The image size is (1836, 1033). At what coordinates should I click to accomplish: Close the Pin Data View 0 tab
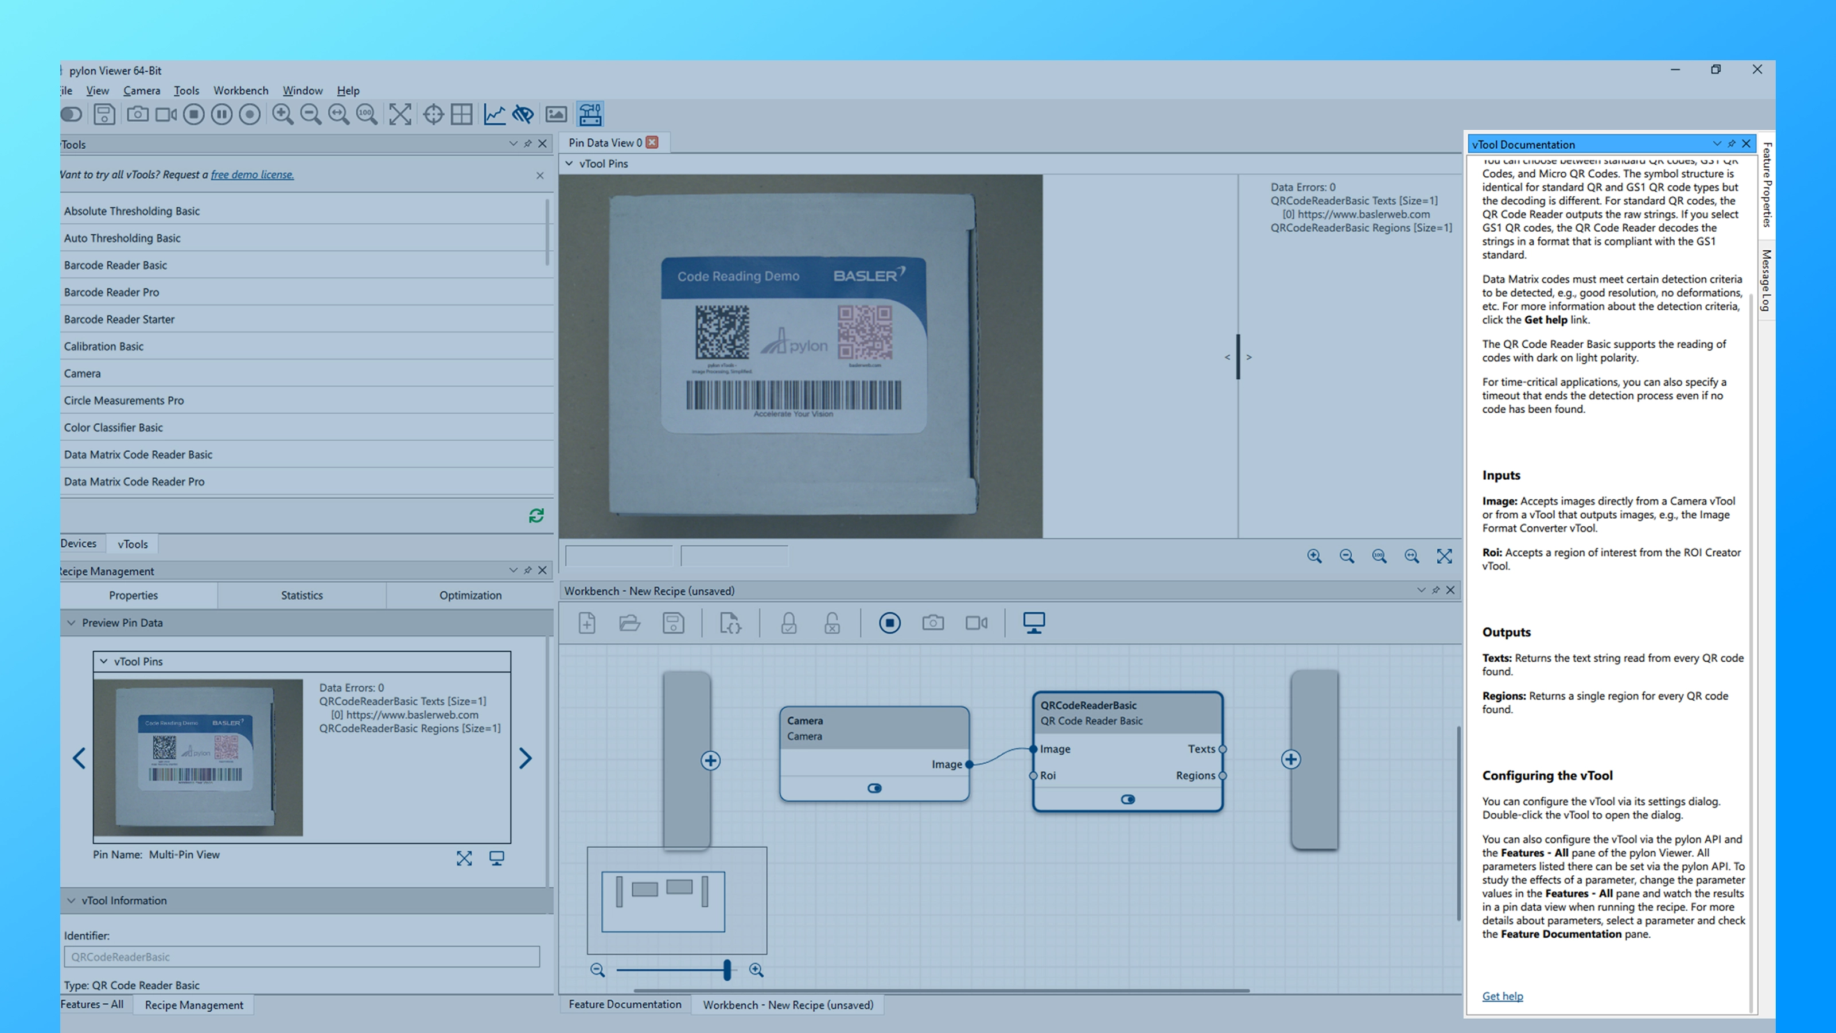[x=652, y=142]
